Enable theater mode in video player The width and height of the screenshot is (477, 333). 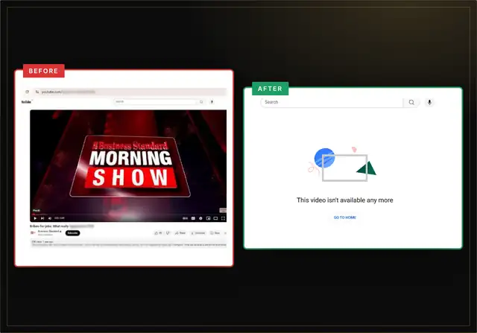215,218
